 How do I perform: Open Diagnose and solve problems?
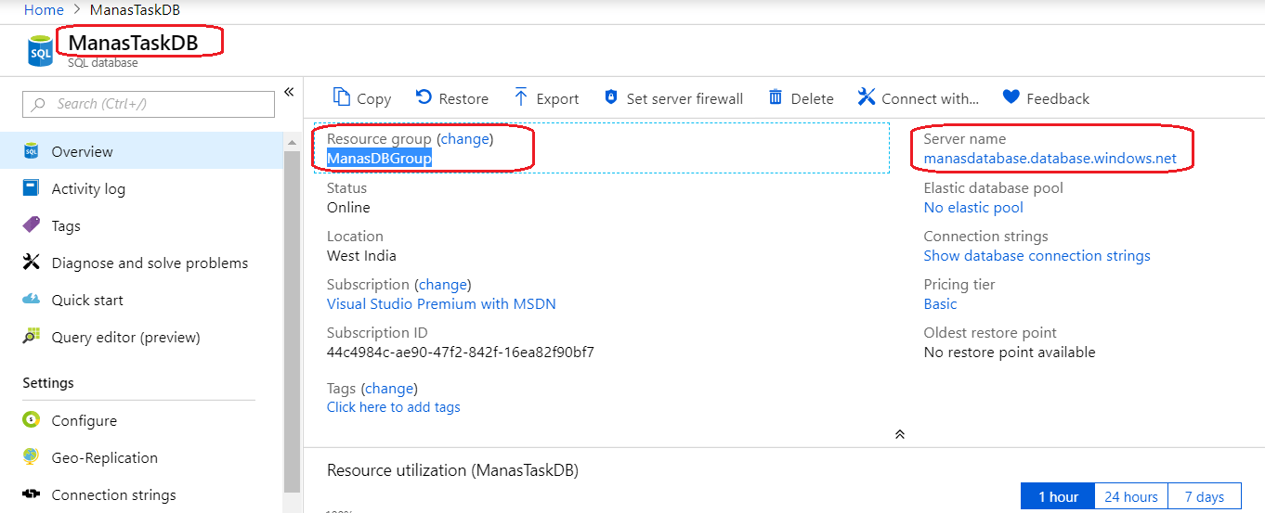point(140,262)
